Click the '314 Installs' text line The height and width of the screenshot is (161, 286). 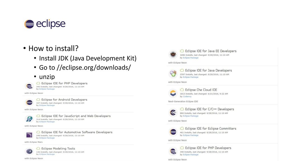pyautogui.click(x=60, y=119)
